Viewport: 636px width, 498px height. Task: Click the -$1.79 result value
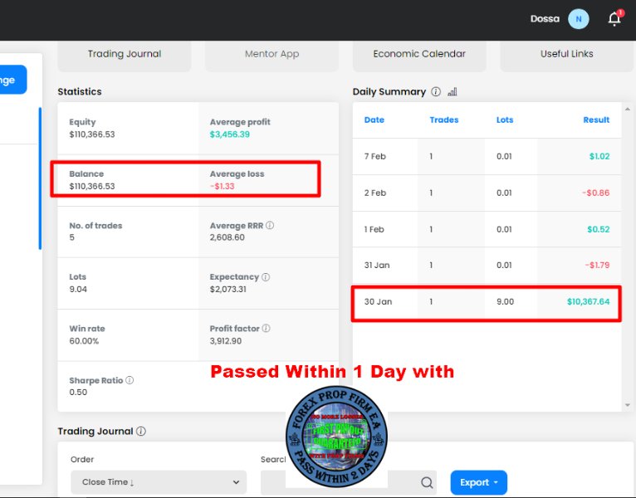click(x=597, y=265)
